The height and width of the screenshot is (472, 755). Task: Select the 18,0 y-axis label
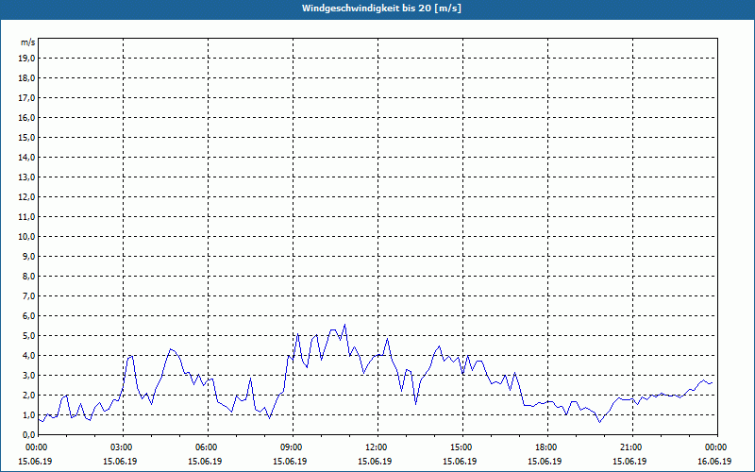click(27, 78)
